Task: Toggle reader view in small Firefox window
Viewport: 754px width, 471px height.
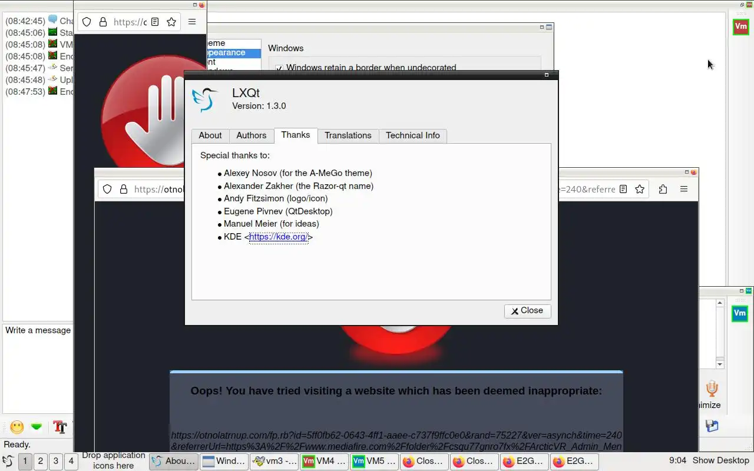Action: [x=155, y=22]
